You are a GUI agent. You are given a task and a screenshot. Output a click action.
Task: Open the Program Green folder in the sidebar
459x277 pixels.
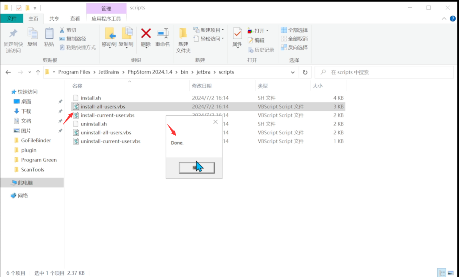(39, 160)
